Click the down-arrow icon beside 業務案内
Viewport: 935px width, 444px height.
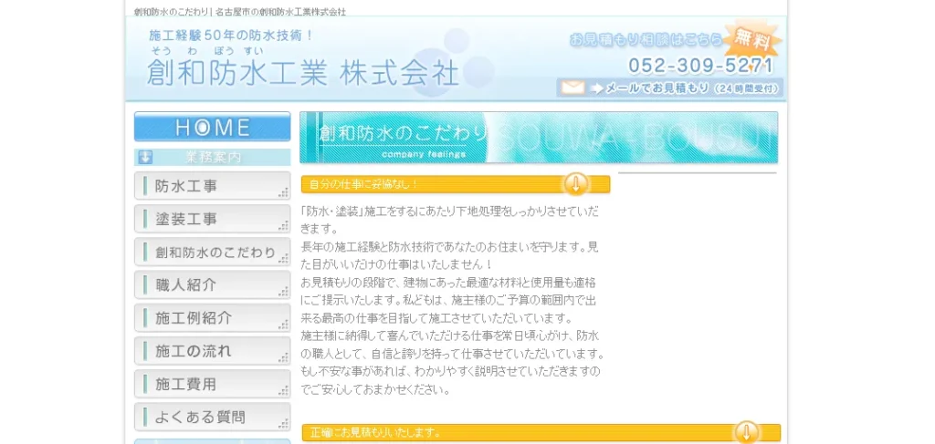pos(146,157)
